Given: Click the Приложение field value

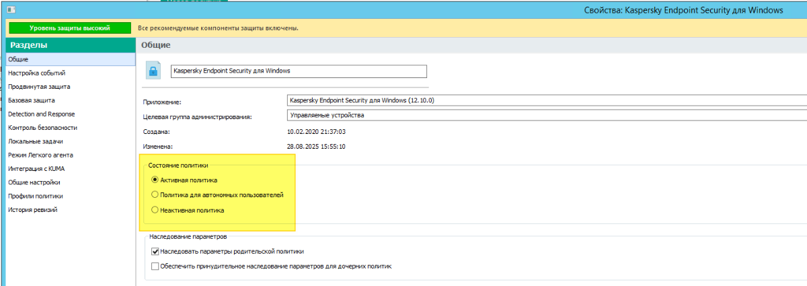Looking at the screenshot, I should [546, 100].
